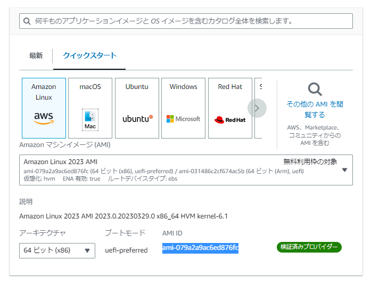The height and width of the screenshot is (284, 371).
Task: Click the Amazon Linux 2023 AMI description text
Action: 123,216
